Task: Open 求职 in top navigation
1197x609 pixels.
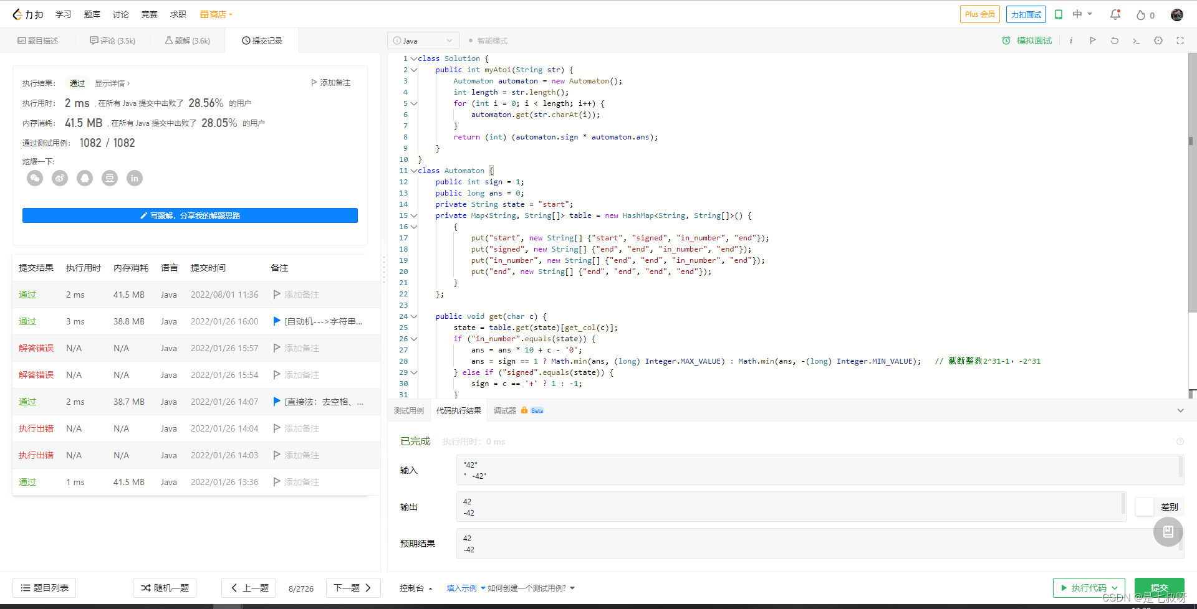Action: [x=178, y=14]
